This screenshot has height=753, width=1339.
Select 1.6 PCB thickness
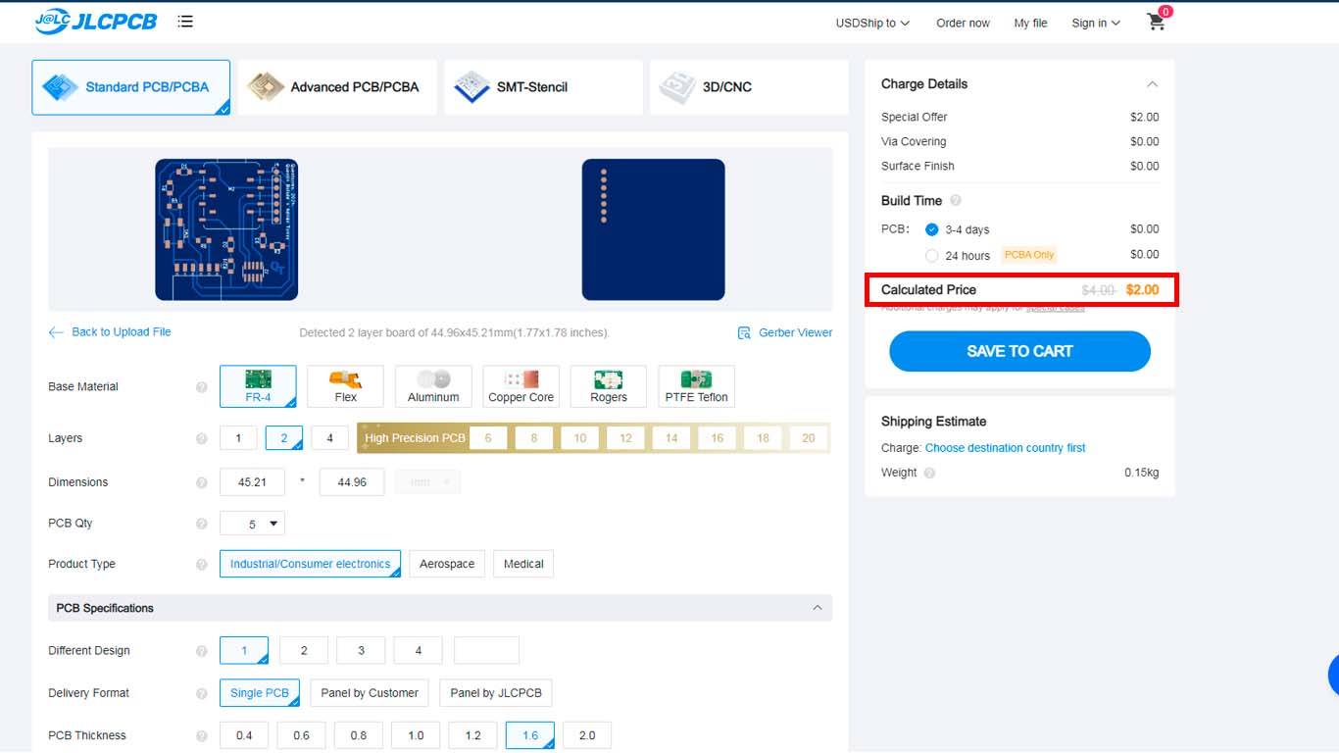[530, 735]
